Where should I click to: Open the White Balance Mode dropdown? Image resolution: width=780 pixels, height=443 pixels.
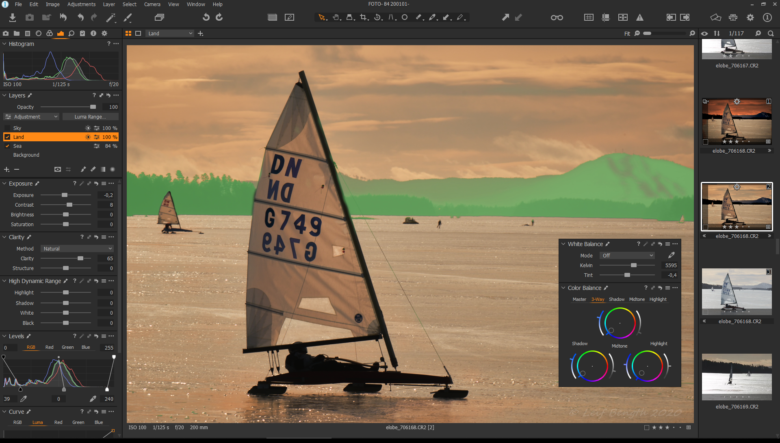pyautogui.click(x=627, y=255)
